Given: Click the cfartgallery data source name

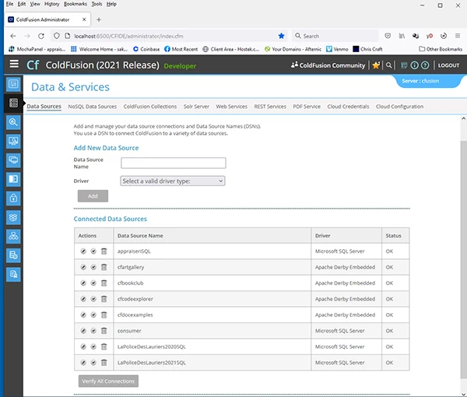Looking at the screenshot, I should (x=131, y=267).
